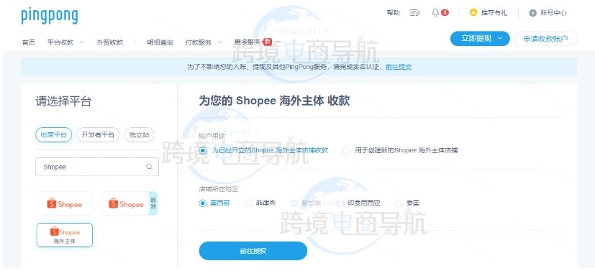Click the PingPong logo
595x271 pixels.
[50, 16]
